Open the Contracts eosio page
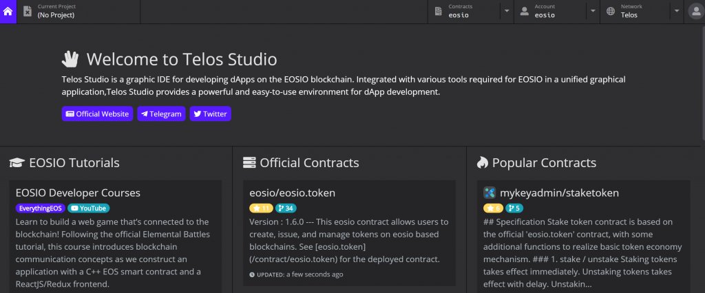This screenshot has width=705, height=293. 464,12
